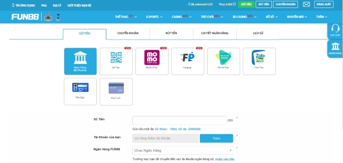This screenshot has width=343, height=163.
Task: Pick the Fastpay payment tile
Action: coord(188,61)
